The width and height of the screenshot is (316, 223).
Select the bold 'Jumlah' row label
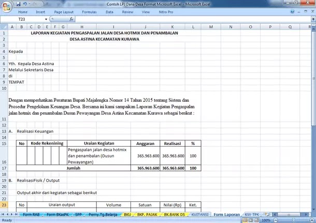pos(74,168)
